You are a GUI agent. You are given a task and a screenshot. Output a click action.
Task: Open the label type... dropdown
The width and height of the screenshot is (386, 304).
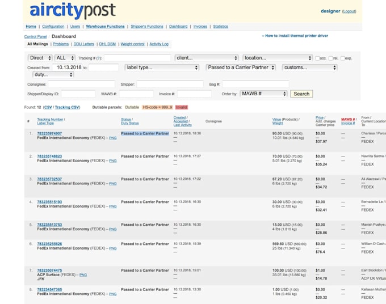click(162, 67)
